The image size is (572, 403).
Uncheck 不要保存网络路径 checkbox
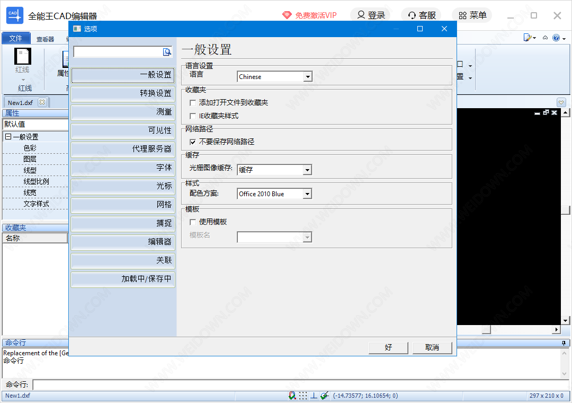pos(193,142)
